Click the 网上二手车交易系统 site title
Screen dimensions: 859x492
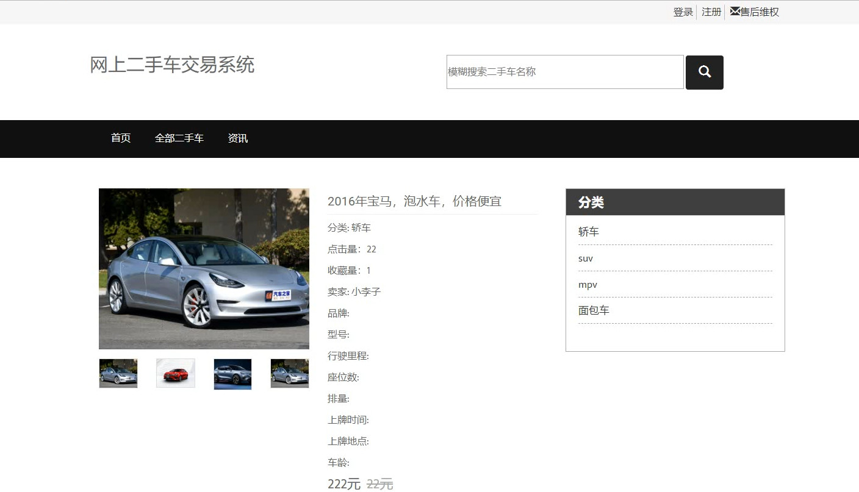(x=172, y=65)
